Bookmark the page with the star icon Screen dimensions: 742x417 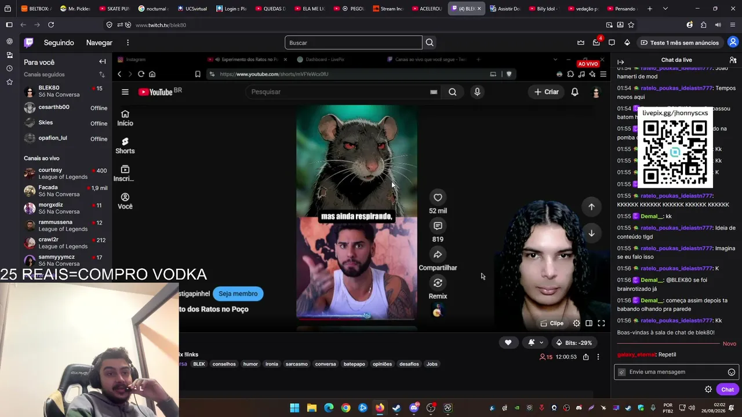(631, 25)
